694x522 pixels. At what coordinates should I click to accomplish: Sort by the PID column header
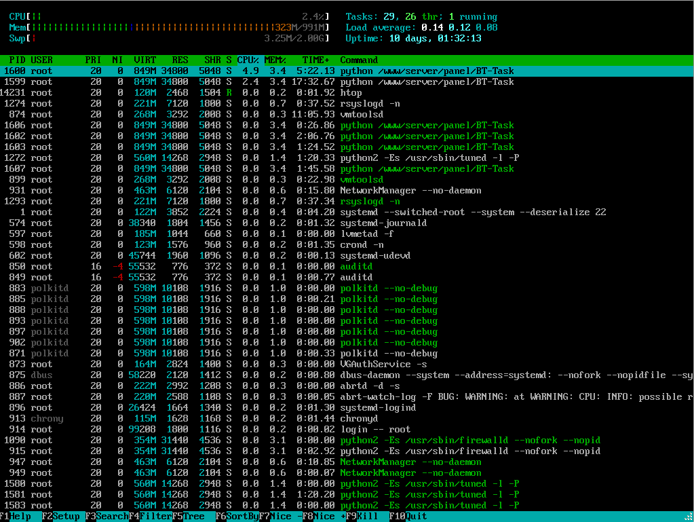[17, 60]
